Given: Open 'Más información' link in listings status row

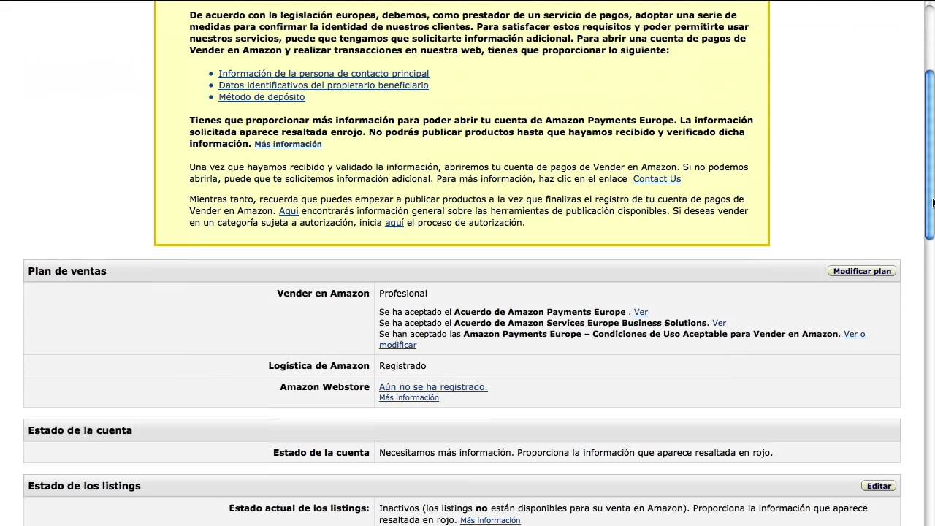Looking at the screenshot, I should coord(490,521).
